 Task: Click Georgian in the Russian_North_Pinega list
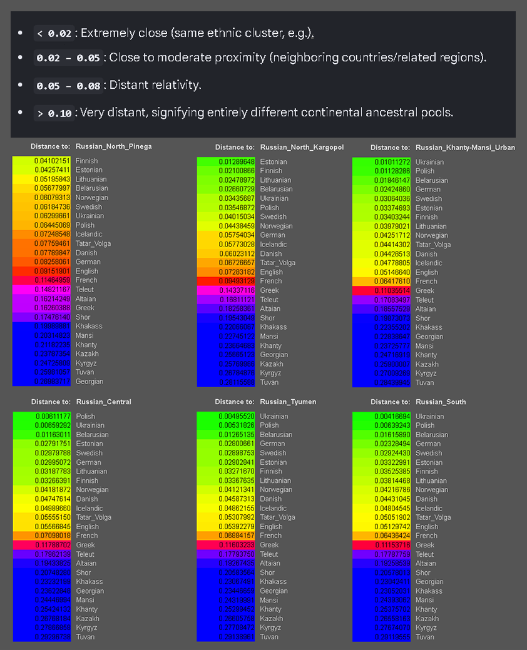90,382
